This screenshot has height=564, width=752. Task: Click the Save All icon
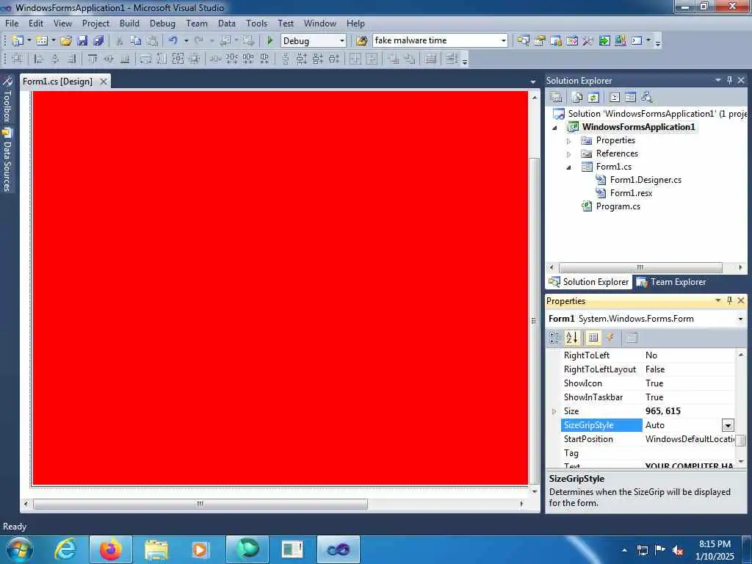point(98,41)
